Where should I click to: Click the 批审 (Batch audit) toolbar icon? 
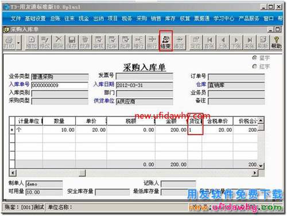(112, 42)
